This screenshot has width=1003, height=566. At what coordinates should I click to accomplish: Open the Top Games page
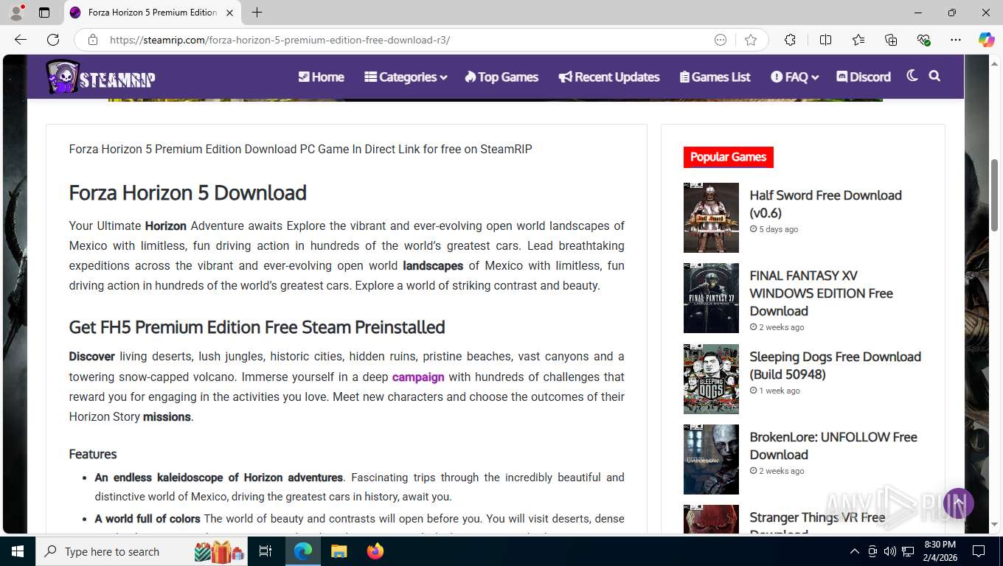click(x=502, y=77)
